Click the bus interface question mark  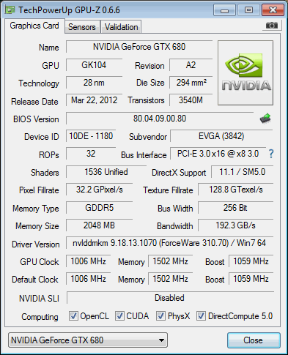tap(271, 154)
